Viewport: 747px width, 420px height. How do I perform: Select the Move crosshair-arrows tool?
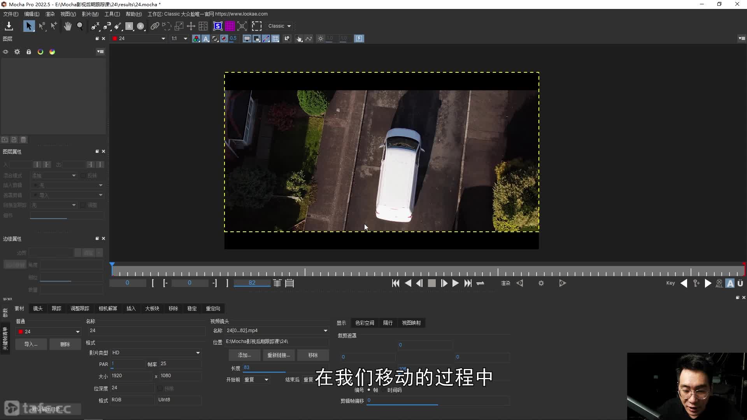191,26
